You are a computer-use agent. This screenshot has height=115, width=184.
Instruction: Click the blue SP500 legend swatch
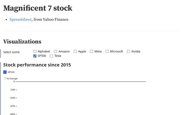[x=5, y=72]
